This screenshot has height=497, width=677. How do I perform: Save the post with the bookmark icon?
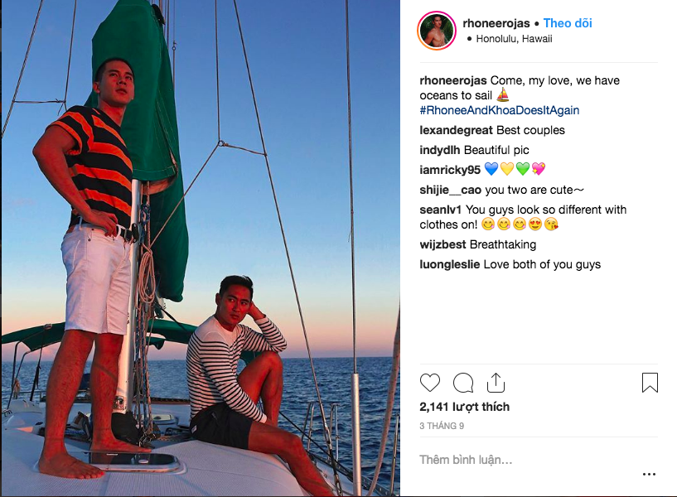(x=650, y=383)
